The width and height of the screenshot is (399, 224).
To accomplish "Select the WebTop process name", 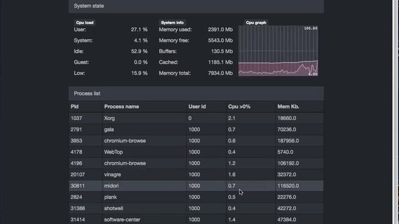I will (x=113, y=152).
